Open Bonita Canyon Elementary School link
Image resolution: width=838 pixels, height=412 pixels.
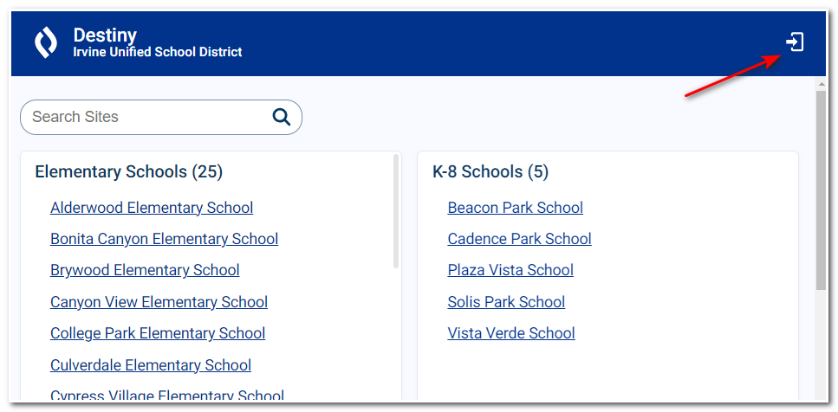pos(164,239)
